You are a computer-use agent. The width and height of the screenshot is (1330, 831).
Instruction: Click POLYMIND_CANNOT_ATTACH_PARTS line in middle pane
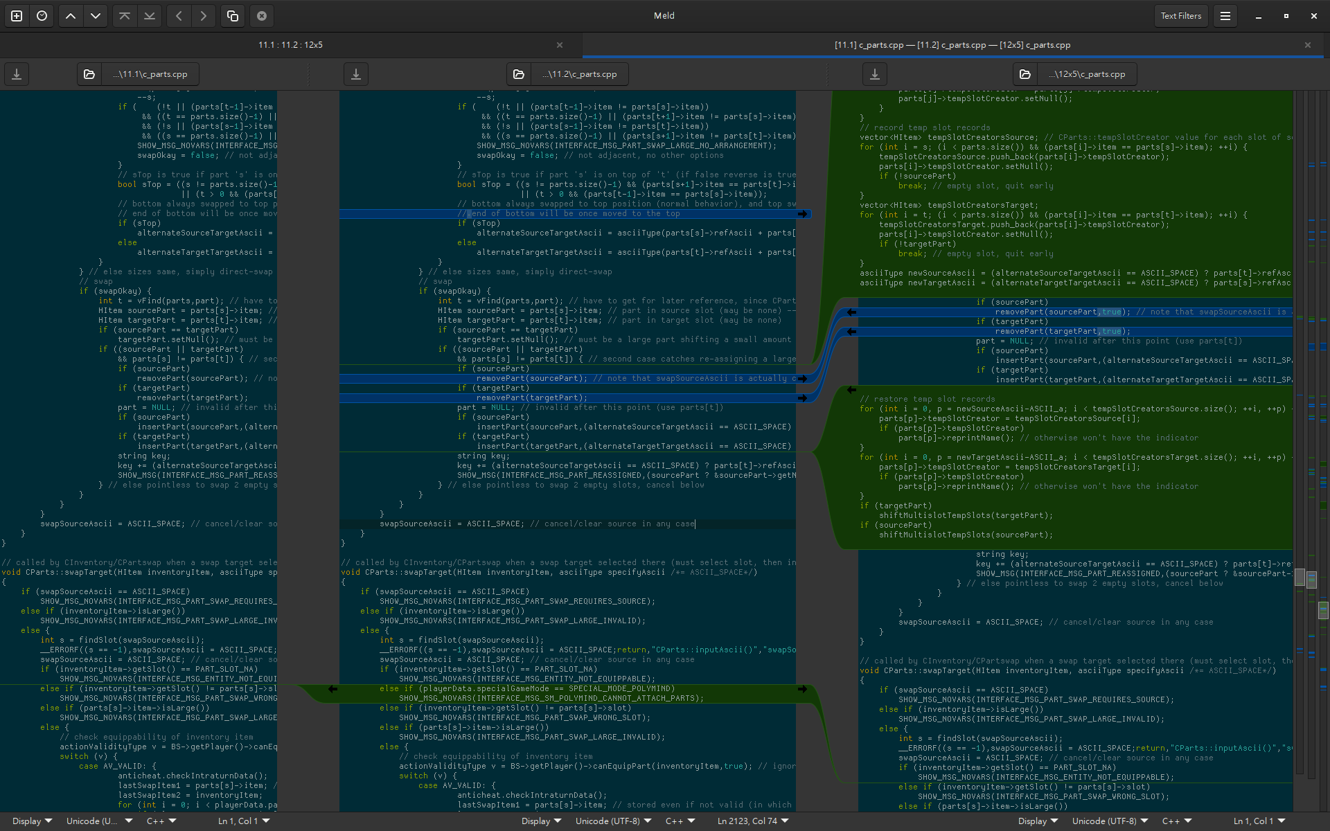tap(551, 699)
